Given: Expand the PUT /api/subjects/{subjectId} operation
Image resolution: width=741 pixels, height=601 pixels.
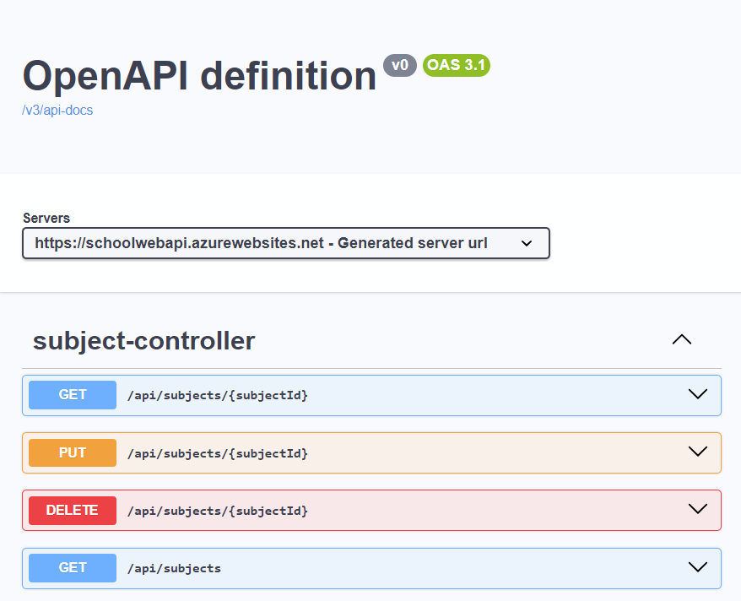Looking at the screenshot, I should [x=698, y=451].
